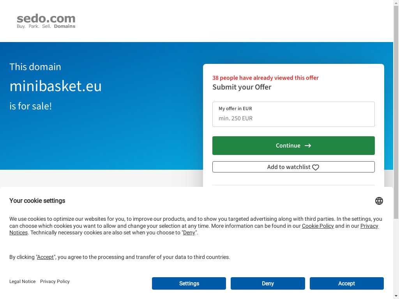The image size is (399, 299).
Task: Click the underlined "Deny" text link
Action: click(189, 233)
